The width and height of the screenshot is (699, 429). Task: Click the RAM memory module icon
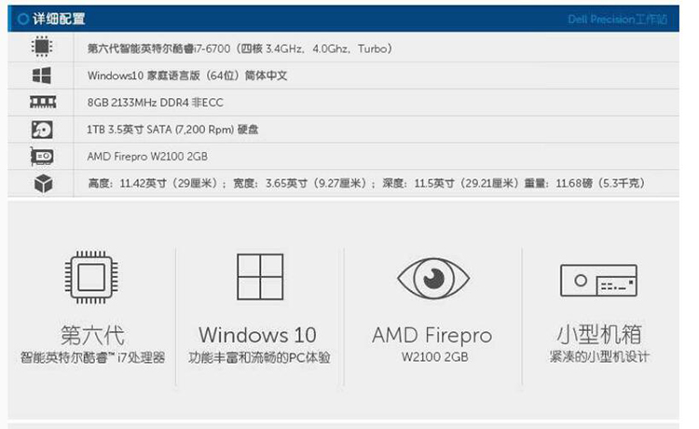coord(43,103)
